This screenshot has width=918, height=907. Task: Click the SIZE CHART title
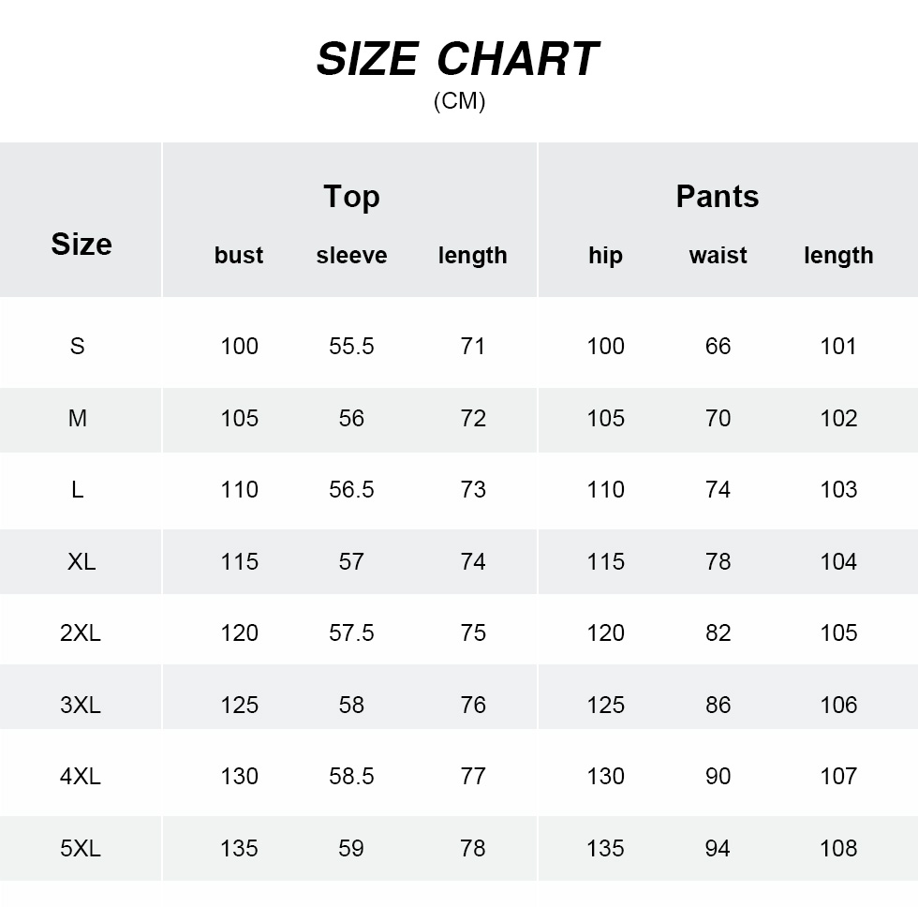[x=457, y=59]
